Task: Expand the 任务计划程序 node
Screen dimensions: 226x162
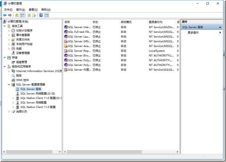Action: tap(9, 31)
